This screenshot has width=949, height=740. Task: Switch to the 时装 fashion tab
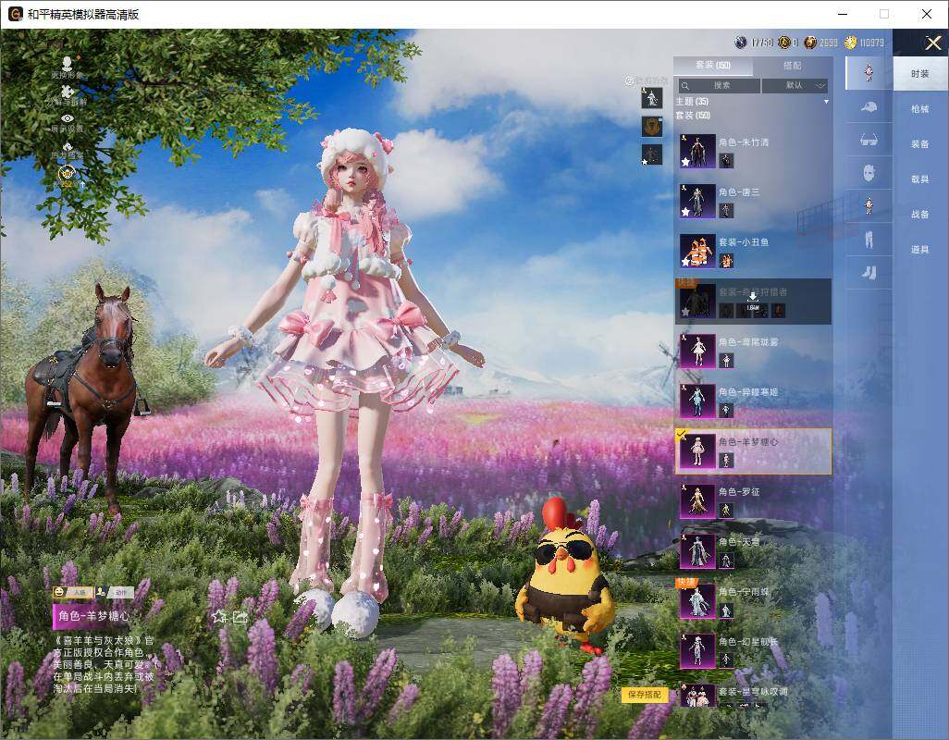pos(920,74)
